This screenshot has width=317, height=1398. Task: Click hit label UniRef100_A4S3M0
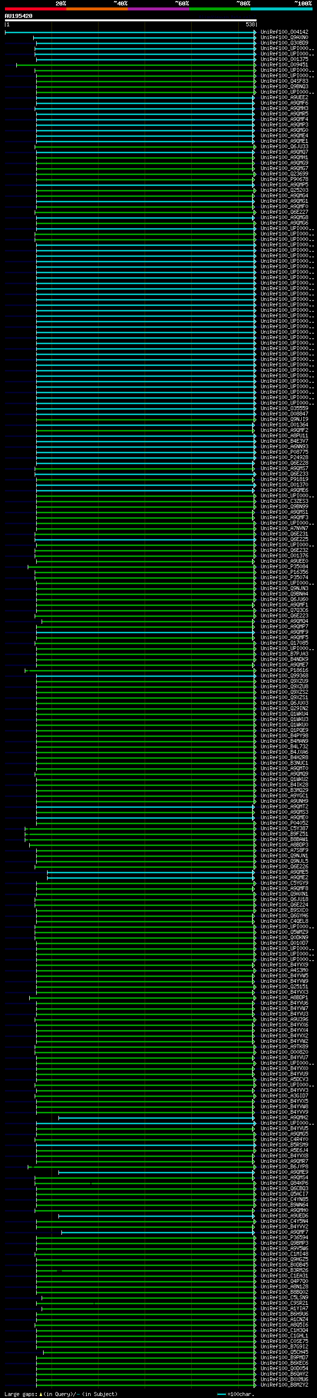[284, 971]
